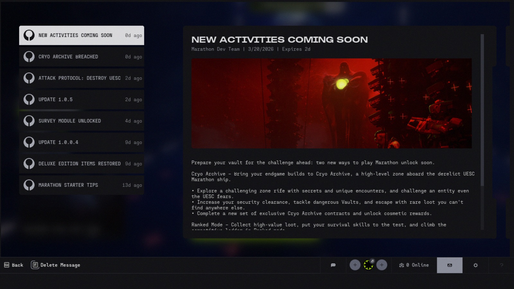The width and height of the screenshot is (514, 289).
Task: Open the 0 Online friends list
Action: click(x=414, y=265)
